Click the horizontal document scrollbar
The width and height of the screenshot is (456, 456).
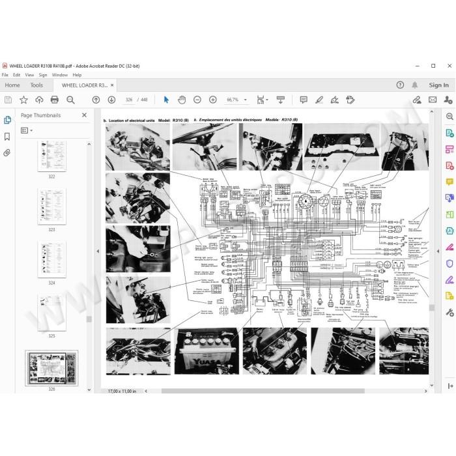click(x=263, y=391)
